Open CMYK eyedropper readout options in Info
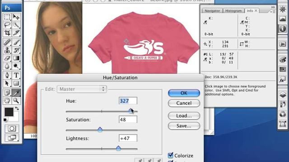 (x=242, y=22)
